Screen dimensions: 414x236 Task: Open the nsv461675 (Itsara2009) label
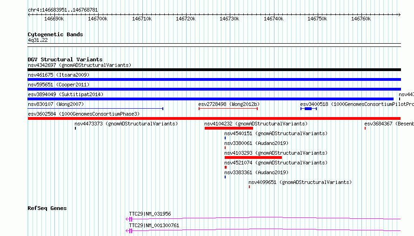click(59, 75)
